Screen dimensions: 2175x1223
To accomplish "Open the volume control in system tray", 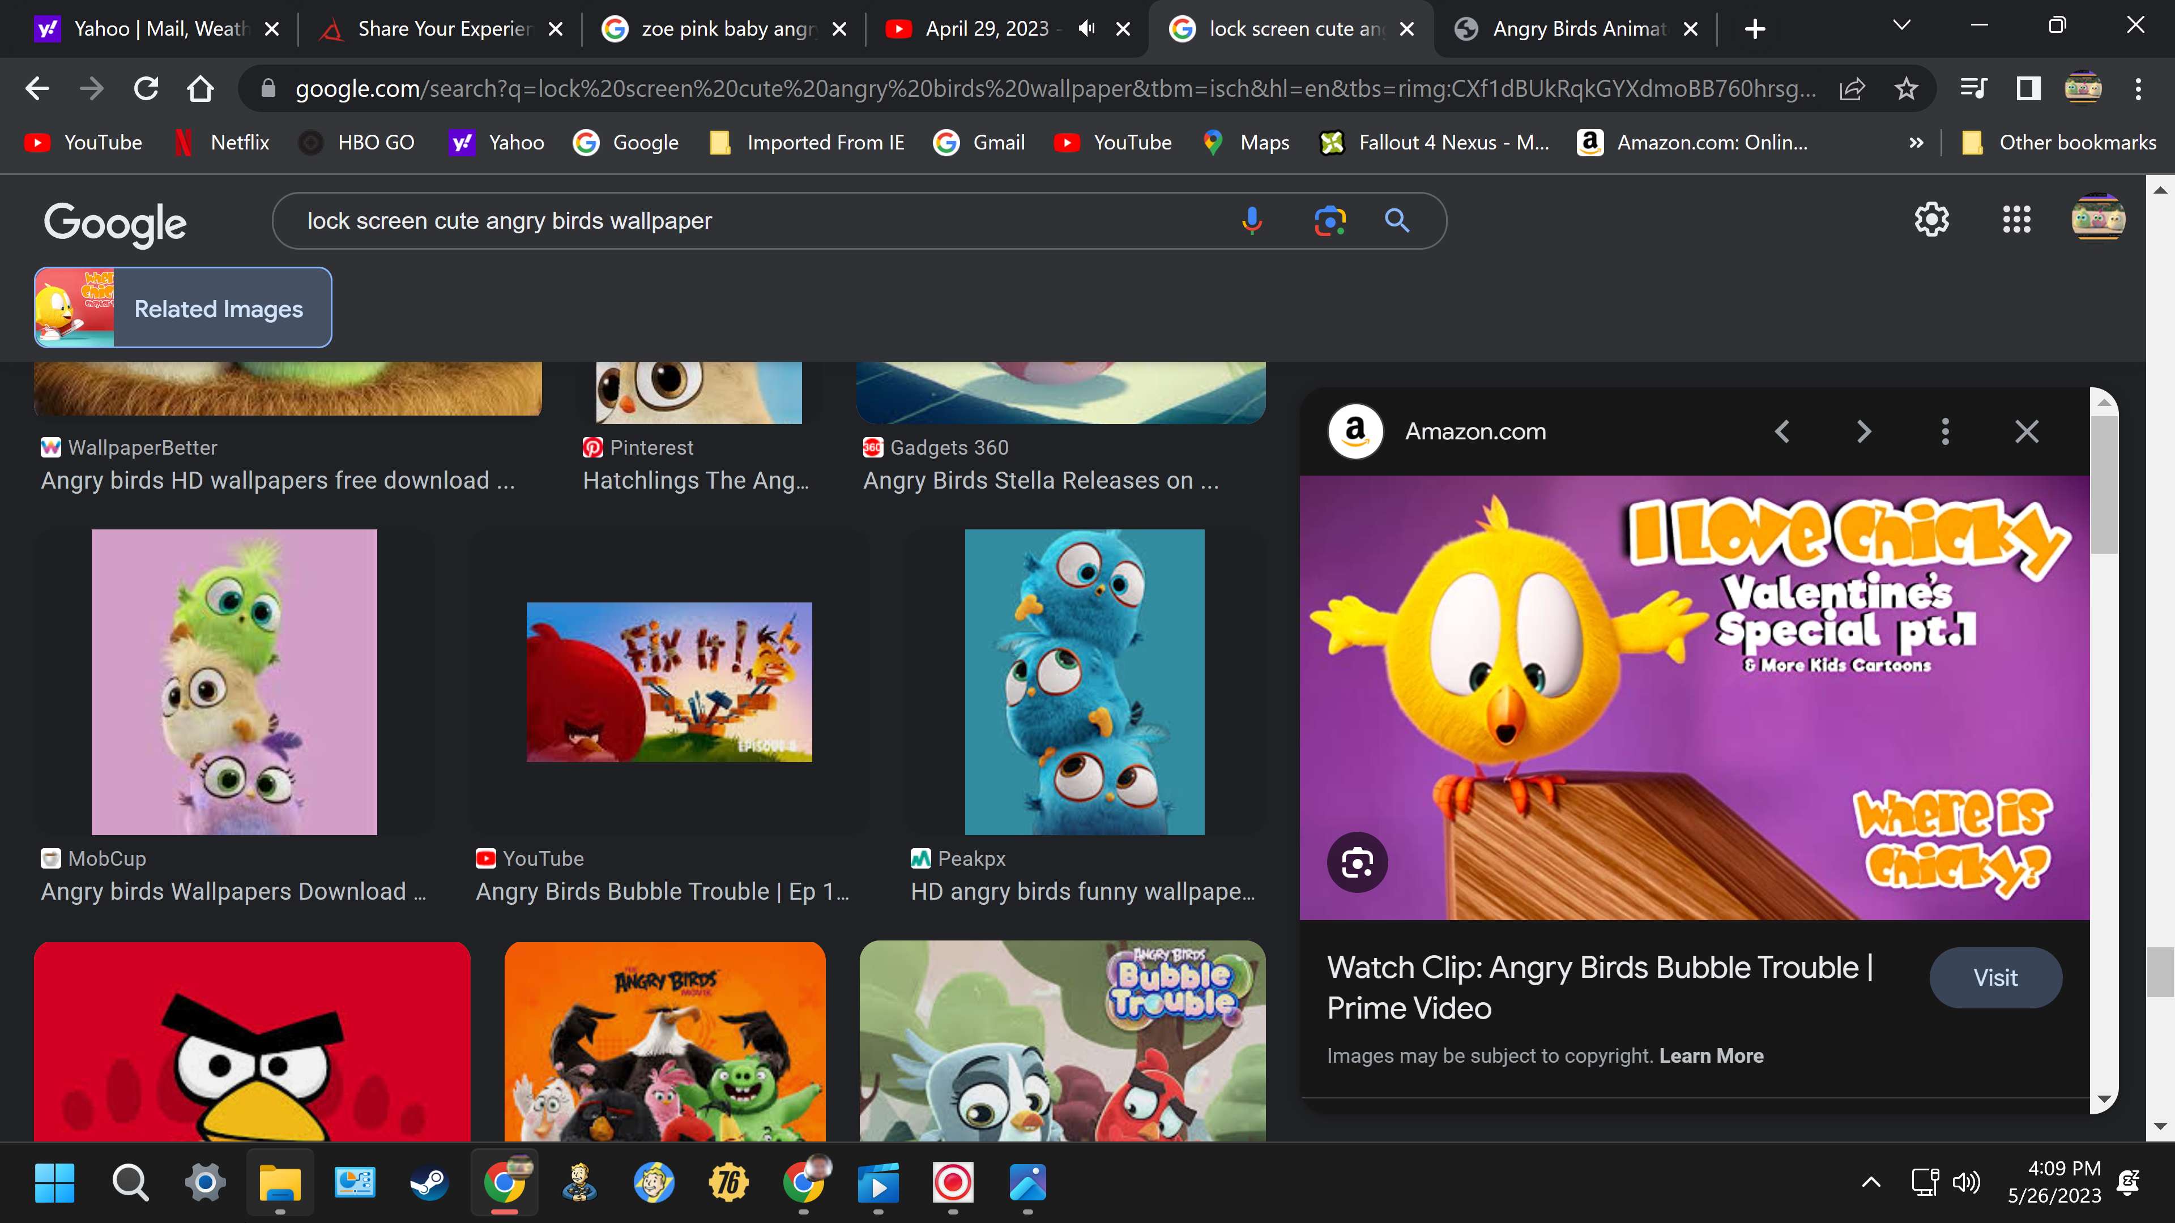I will click(x=1965, y=1182).
